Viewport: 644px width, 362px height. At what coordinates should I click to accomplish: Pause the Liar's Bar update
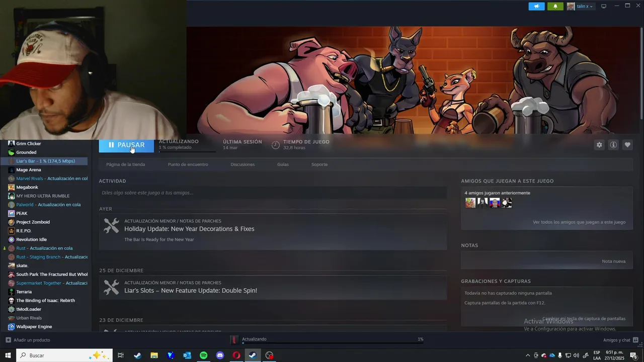click(x=126, y=145)
